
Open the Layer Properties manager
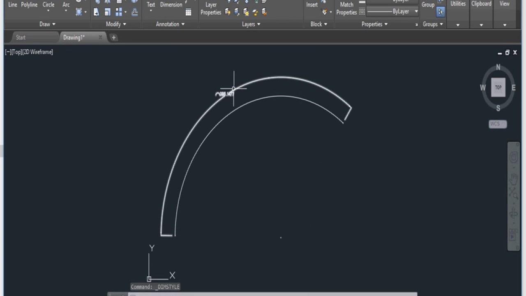click(211, 8)
